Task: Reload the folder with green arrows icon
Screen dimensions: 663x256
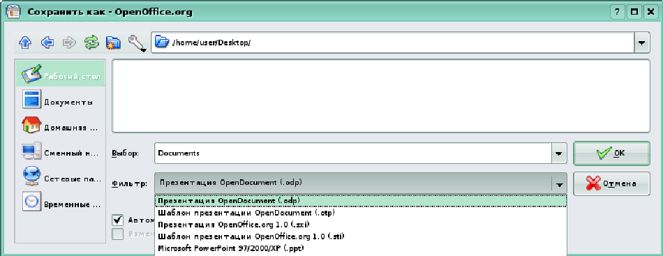Action: [91, 43]
